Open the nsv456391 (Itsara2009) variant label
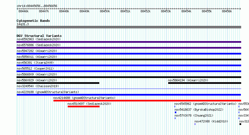Viewport: 249px width, 135px height. (35, 63)
